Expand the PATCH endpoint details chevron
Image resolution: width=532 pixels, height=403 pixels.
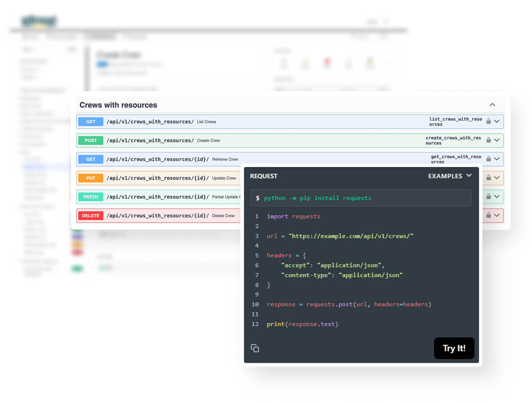click(x=497, y=196)
